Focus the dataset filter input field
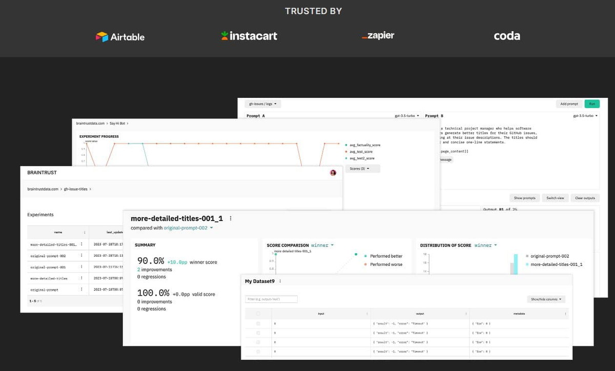 (x=271, y=299)
